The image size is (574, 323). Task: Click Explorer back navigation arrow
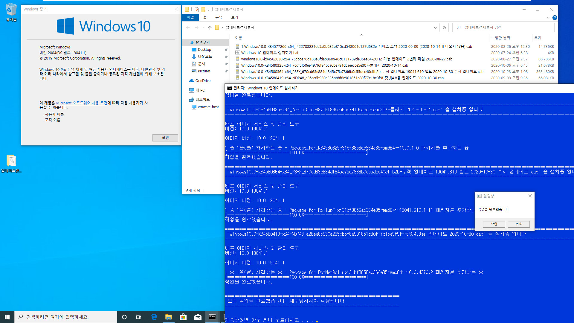(x=188, y=28)
